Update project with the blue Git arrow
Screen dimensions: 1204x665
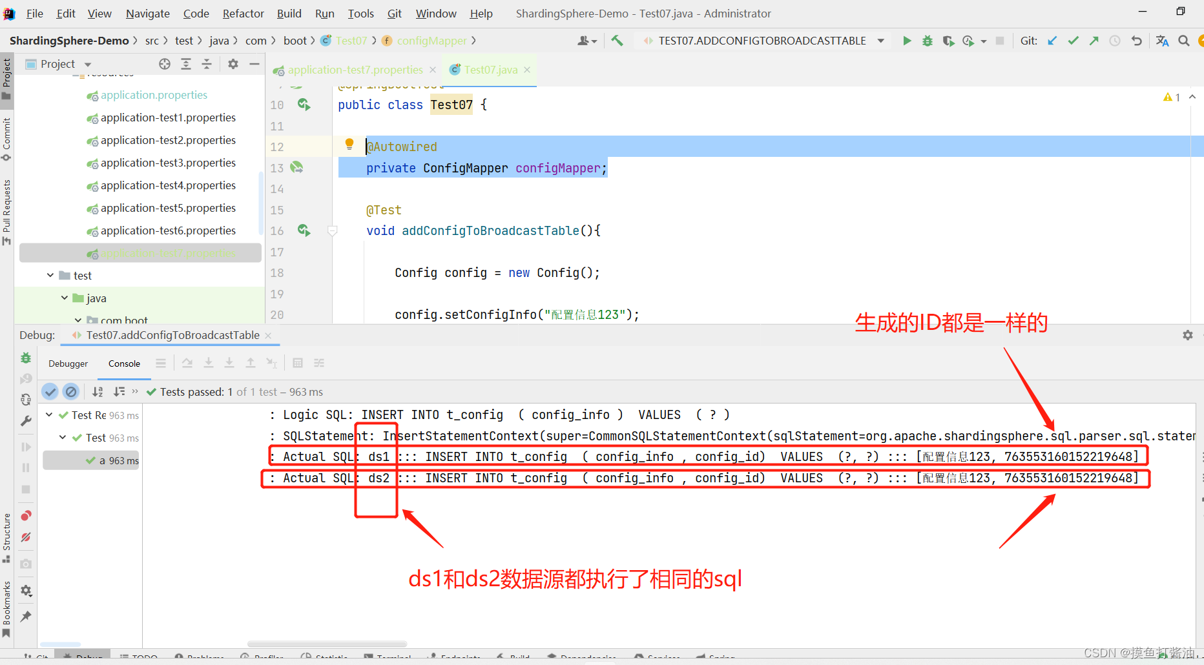(x=1052, y=41)
